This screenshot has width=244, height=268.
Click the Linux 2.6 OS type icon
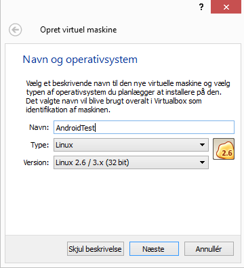(x=224, y=149)
